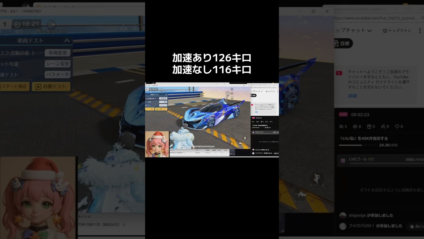Click the exit icon above the Backspace label
Viewport: 424px width, 239px height.
tap(52, 24)
